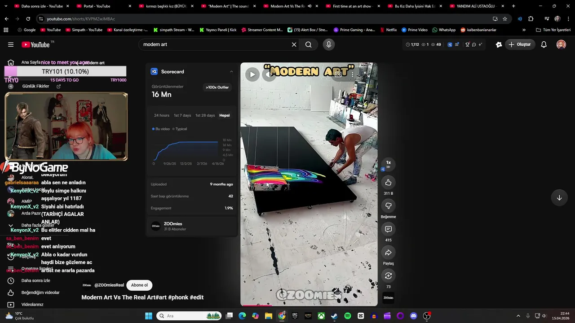Image resolution: width=575 pixels, height=323 pixels.
Task: Expand hidden bookmarks with the » chevron
Action: click(x=524, y=30)
